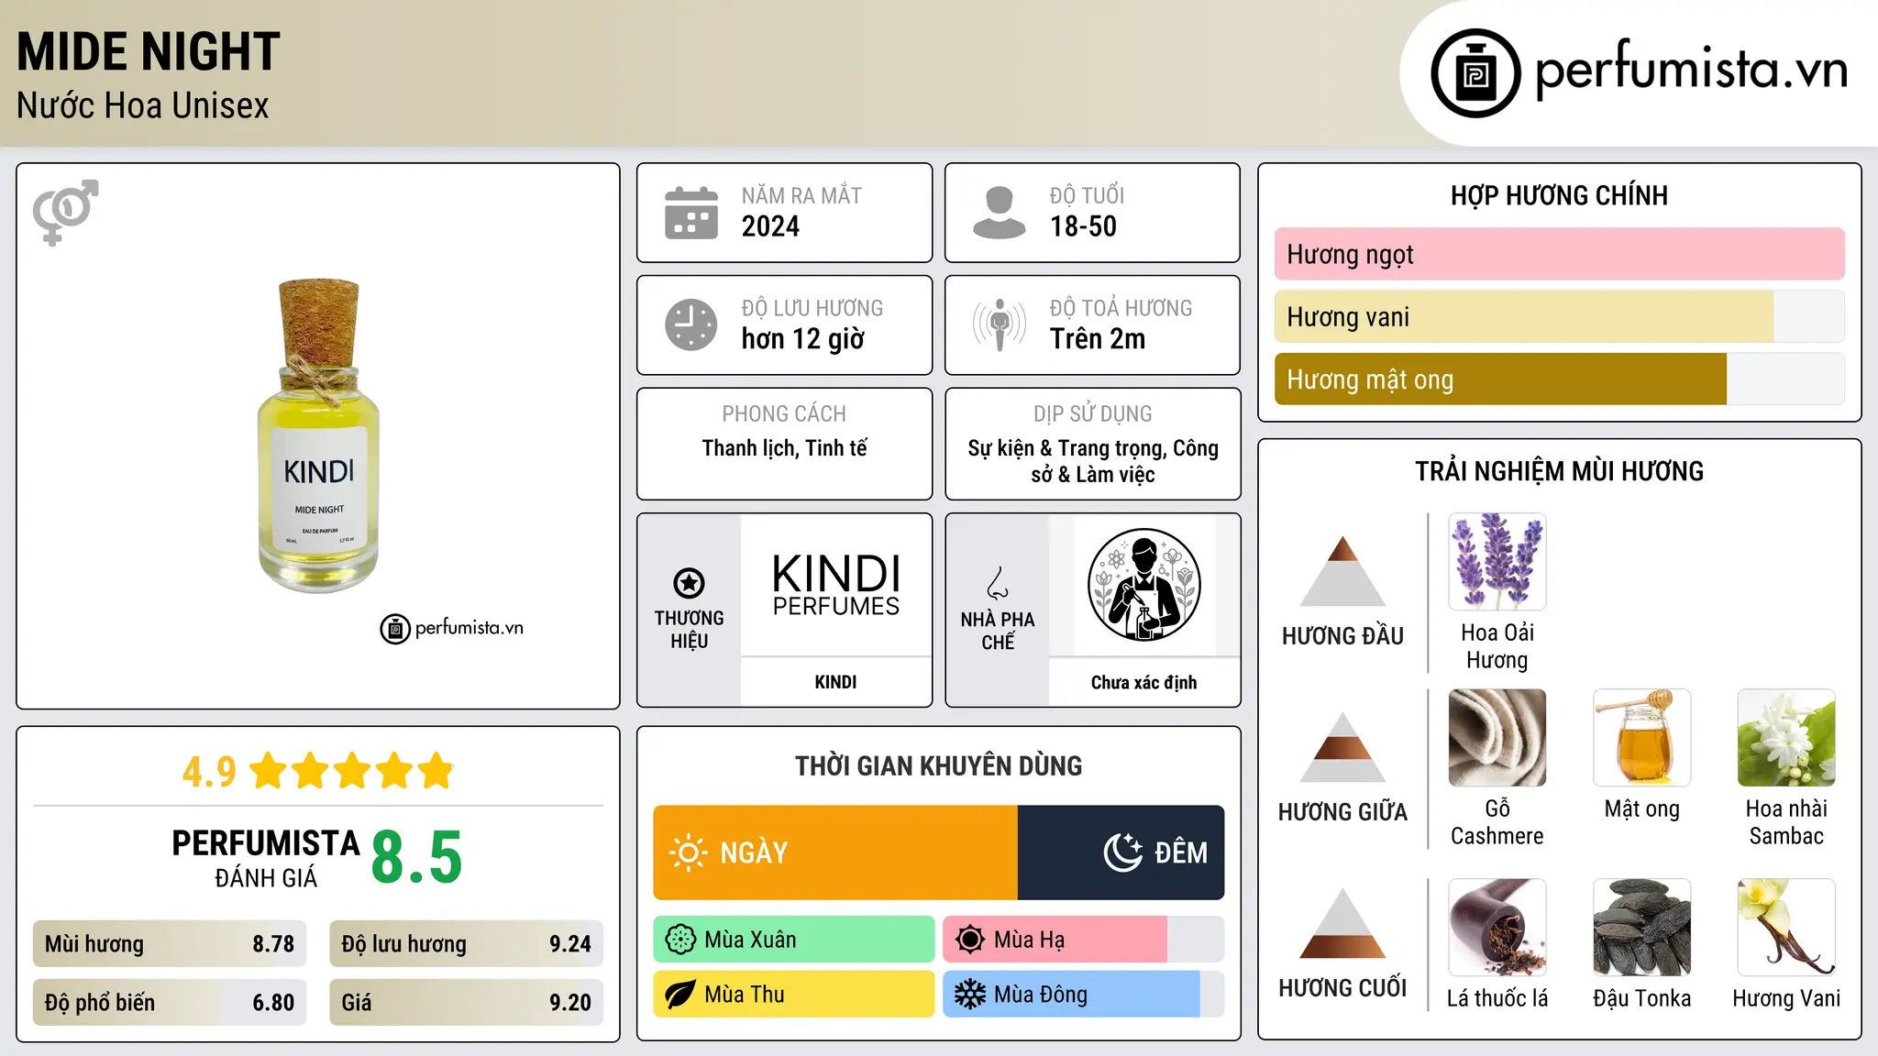Image resolution: width=1878 pixels, height=1056 pixels.
Task: Click the perfumer illustration icon
Action: 1143,585
